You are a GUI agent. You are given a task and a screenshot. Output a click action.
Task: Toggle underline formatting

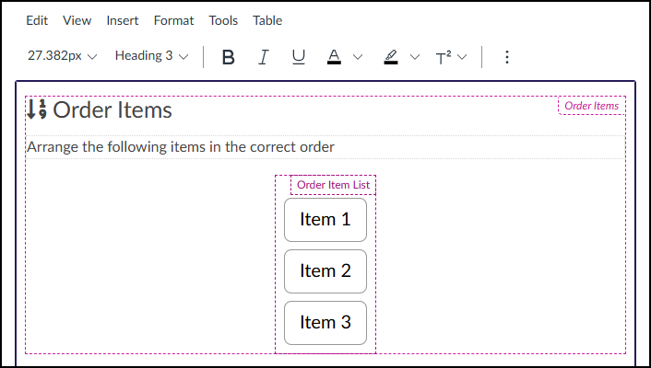point(298,57)
